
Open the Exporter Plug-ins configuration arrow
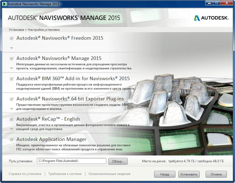pyautogui.click(x=12, y=109)
